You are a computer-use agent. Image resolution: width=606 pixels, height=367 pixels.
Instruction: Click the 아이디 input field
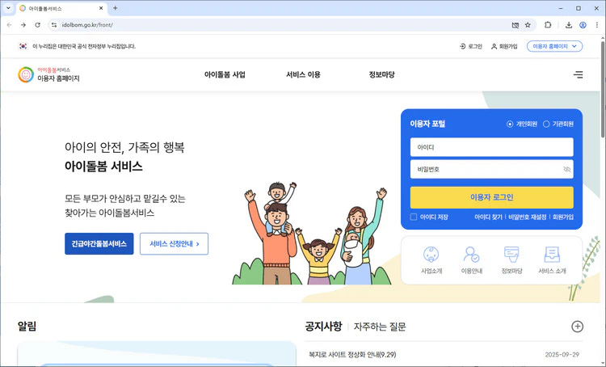(x=491, y=147)
